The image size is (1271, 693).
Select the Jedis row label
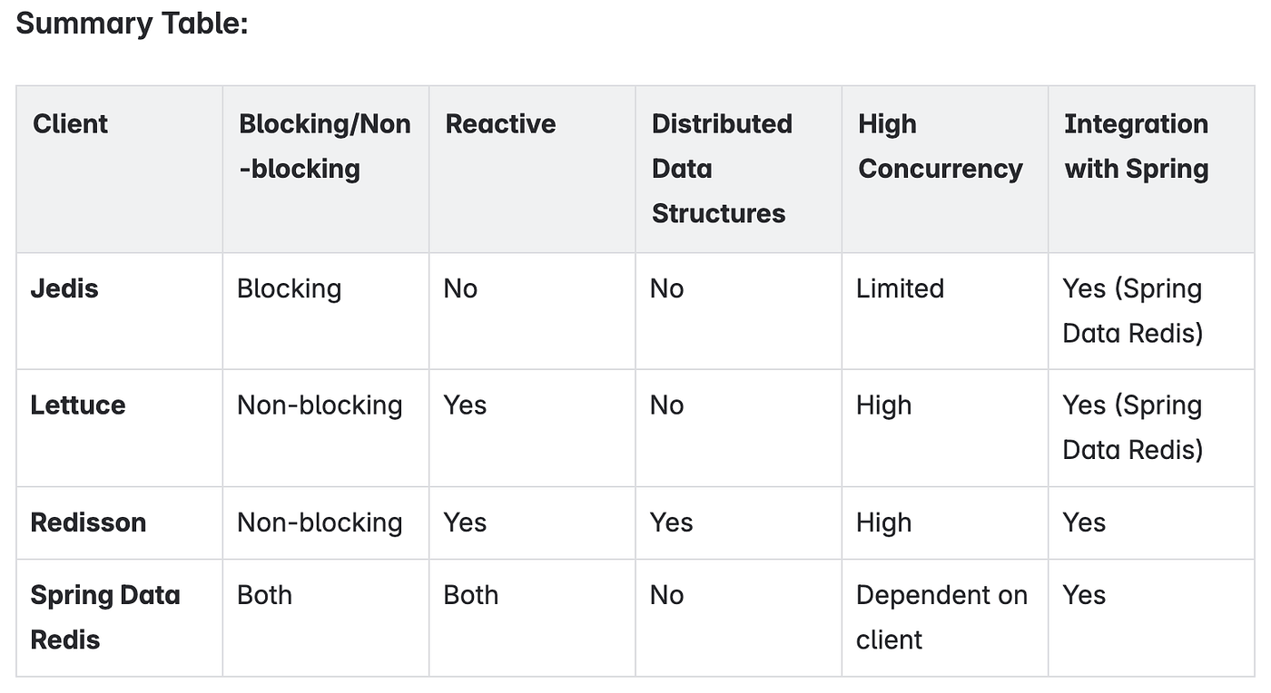64,288
